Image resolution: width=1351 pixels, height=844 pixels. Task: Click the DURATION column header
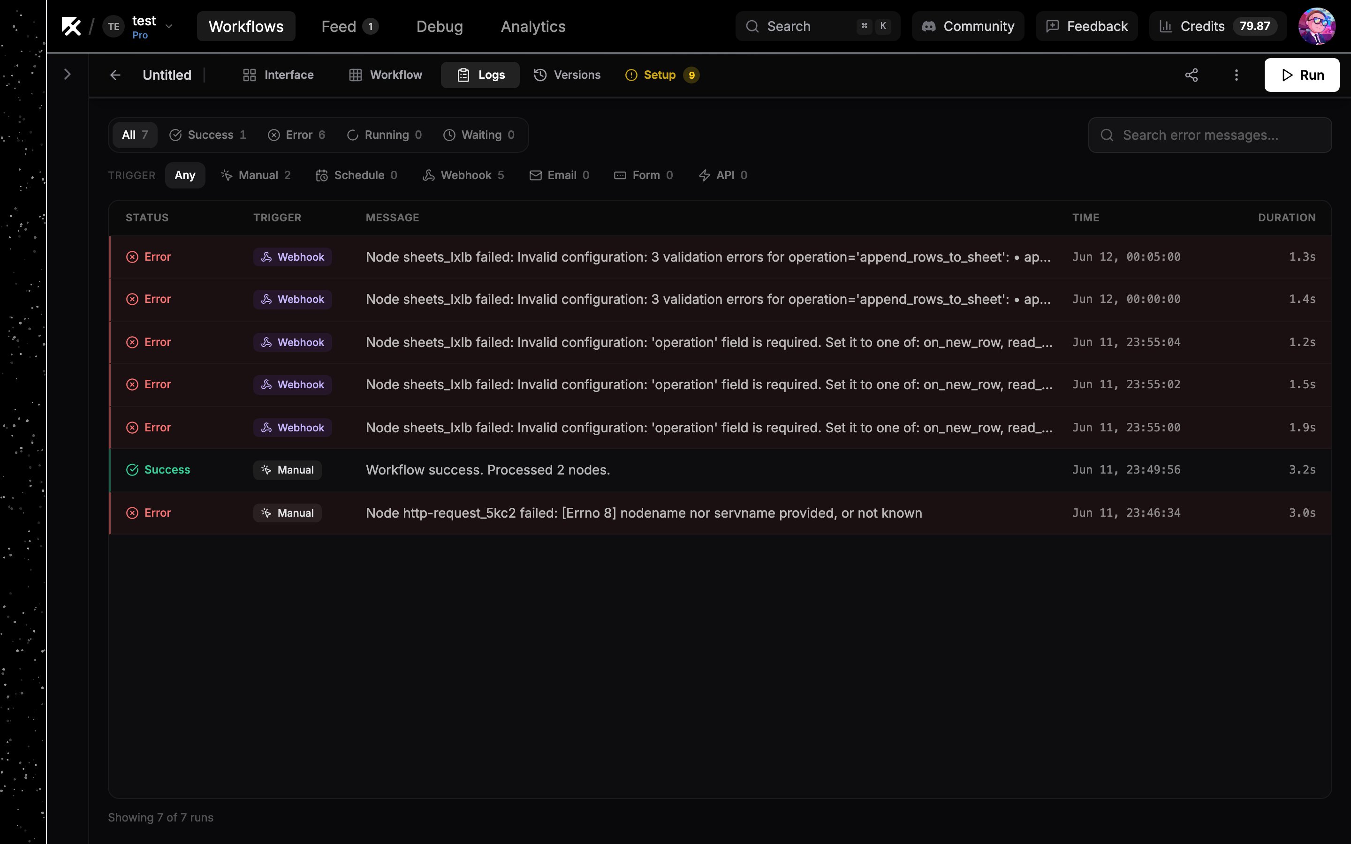point(1286,217)
